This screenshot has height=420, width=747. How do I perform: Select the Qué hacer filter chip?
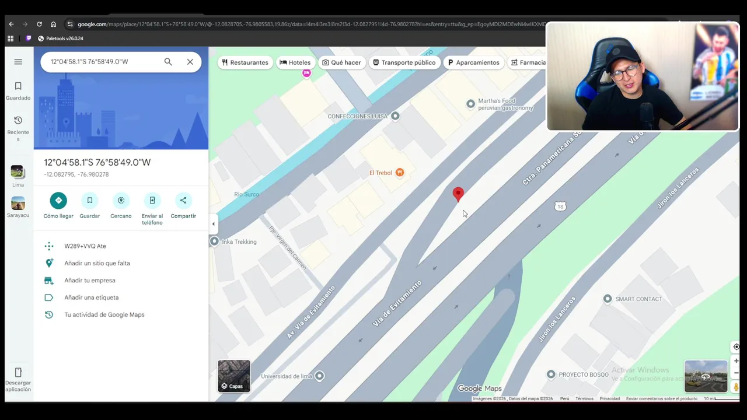tap(341, 62)
